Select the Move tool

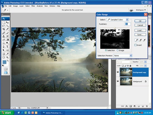pos(7,23)
